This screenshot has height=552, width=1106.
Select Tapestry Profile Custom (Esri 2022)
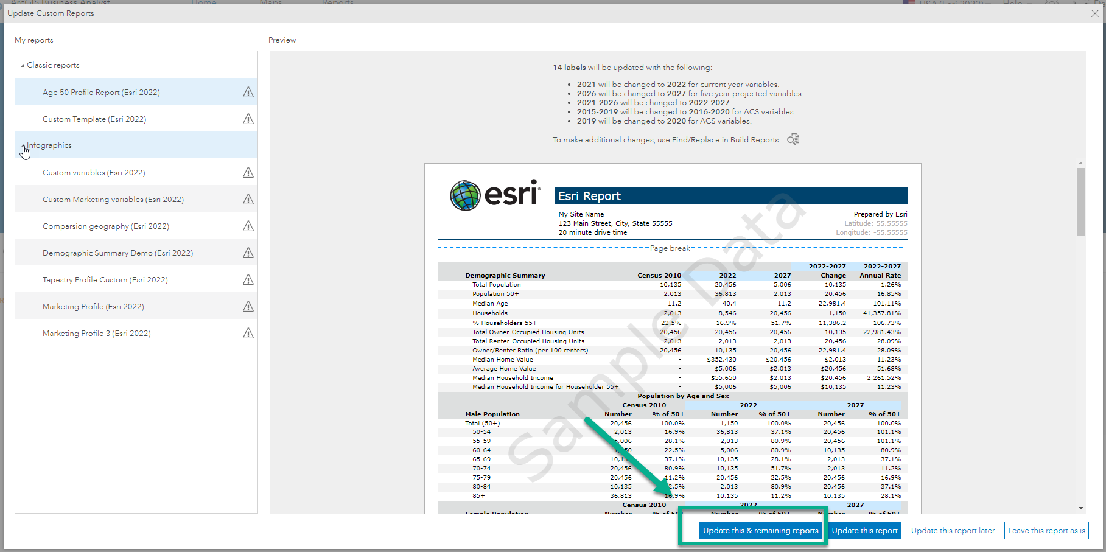click(x=136, y=280)
